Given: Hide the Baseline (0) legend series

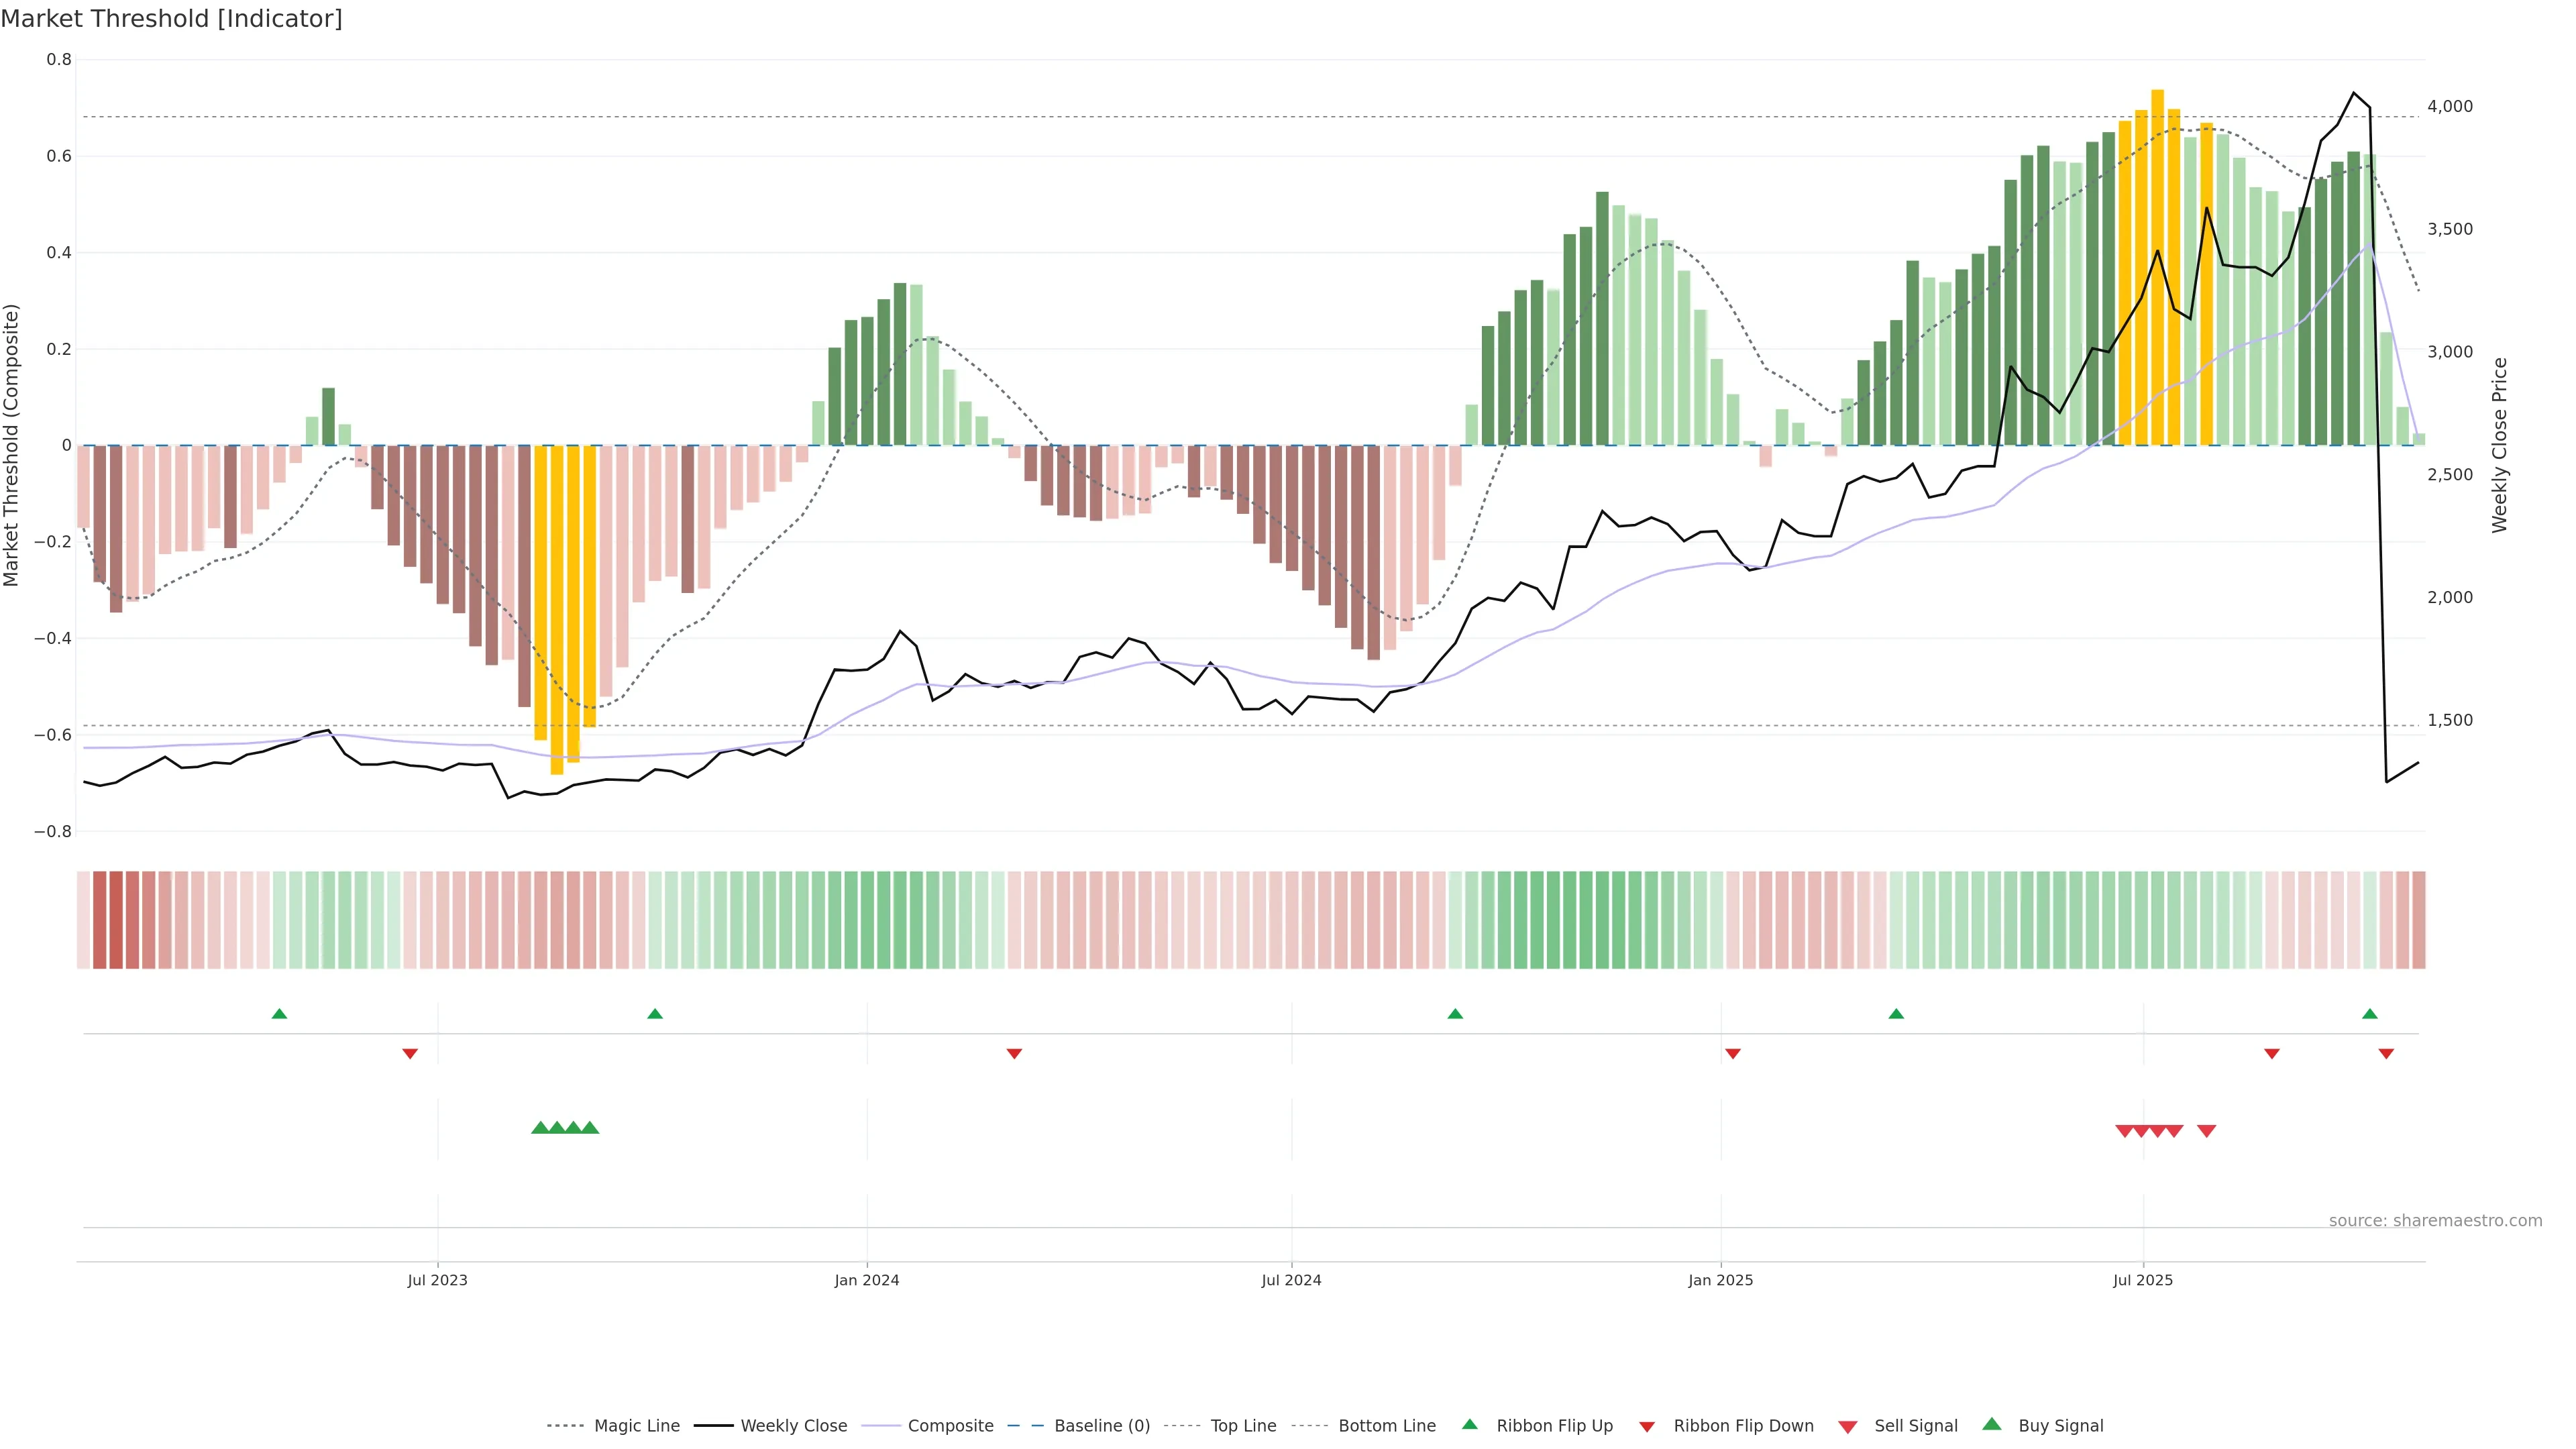Looking at the screenshot, I should tap(1101, 1426).
